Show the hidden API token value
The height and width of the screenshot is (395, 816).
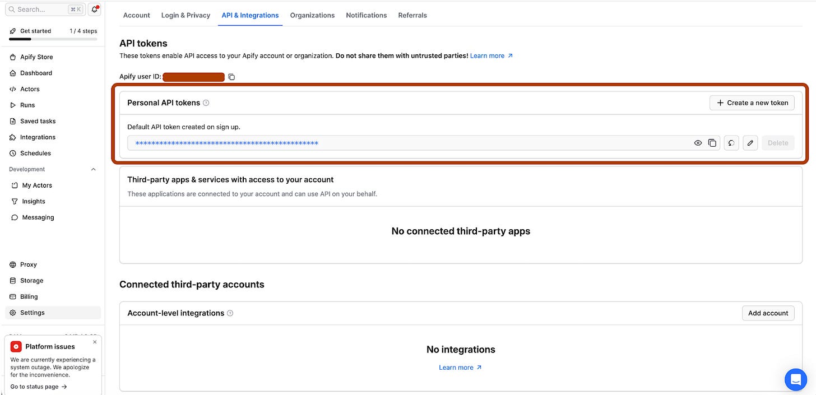tap(698, 143)
